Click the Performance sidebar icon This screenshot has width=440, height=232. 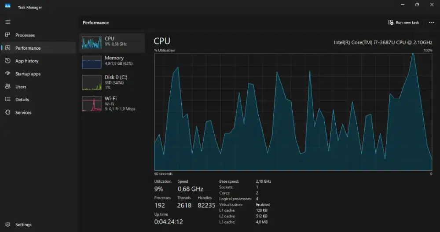pos(7,48)
